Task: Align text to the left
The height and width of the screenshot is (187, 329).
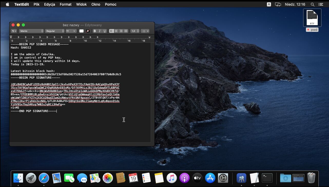Action: [x=111, y=31]
